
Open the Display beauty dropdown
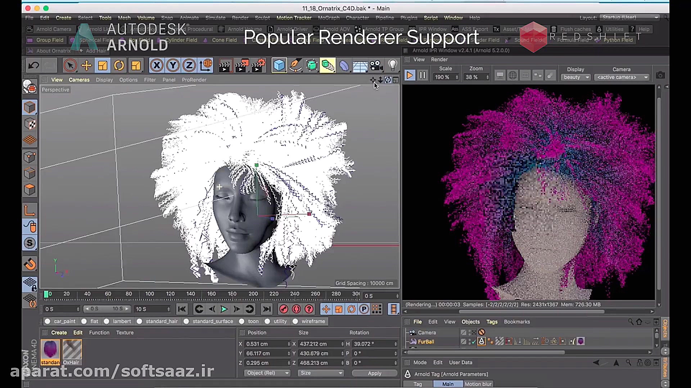[x=576, y=77]
